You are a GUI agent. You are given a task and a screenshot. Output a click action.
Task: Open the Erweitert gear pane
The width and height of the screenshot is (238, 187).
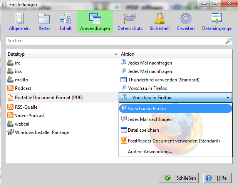click(x=186, y=22)
